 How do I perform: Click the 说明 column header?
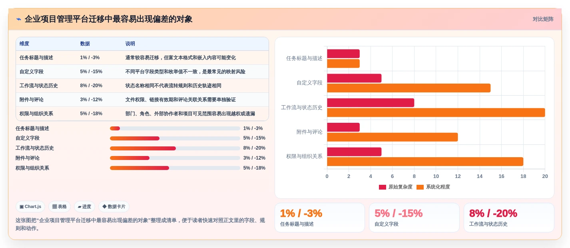(130, 44)
